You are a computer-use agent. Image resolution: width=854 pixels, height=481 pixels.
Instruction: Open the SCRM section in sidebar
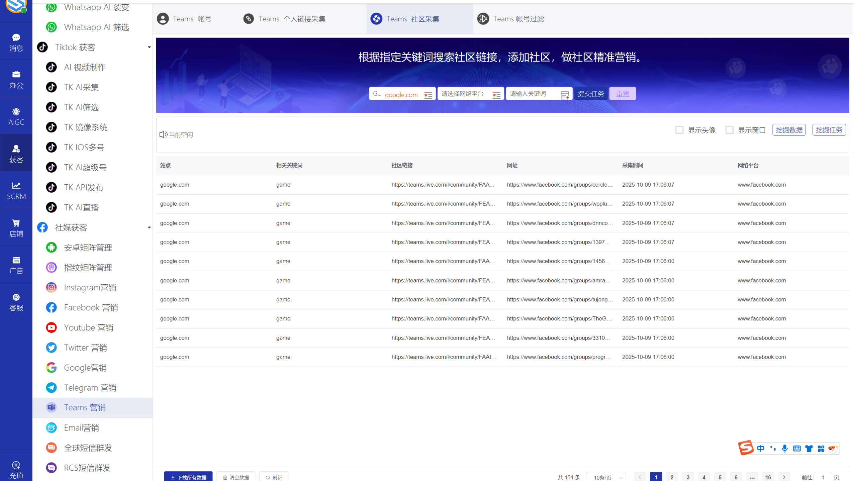coord(16,190)
